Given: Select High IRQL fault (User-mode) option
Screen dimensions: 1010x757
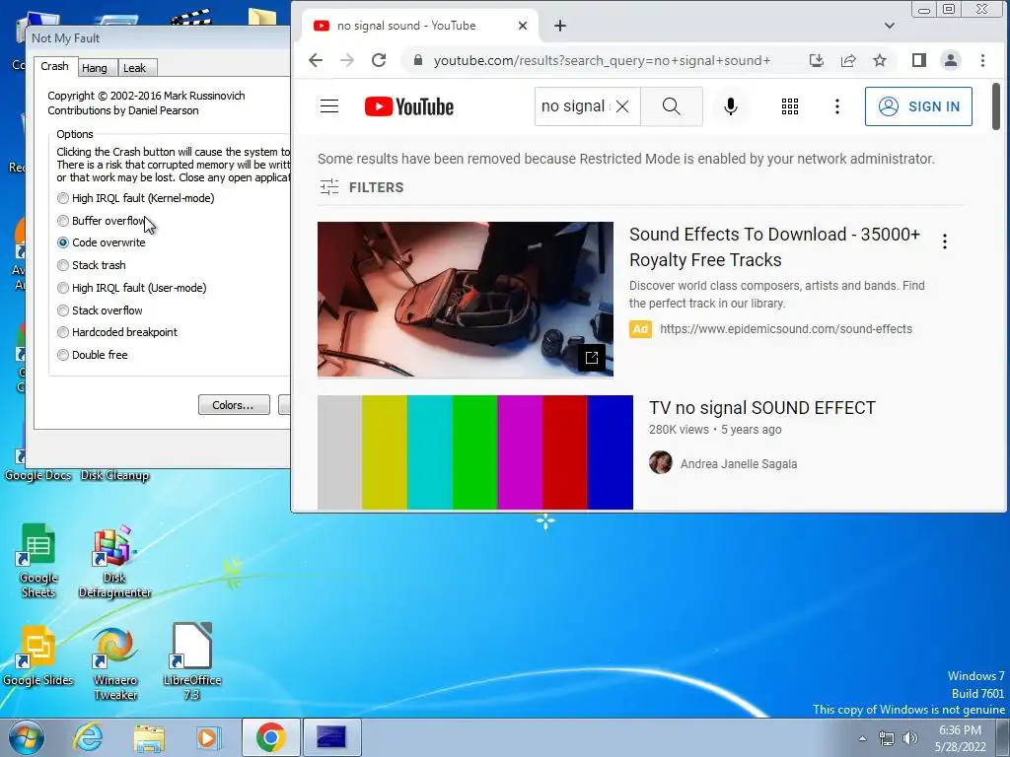Looking at the screenshot, I should click(x=132, y=288).
